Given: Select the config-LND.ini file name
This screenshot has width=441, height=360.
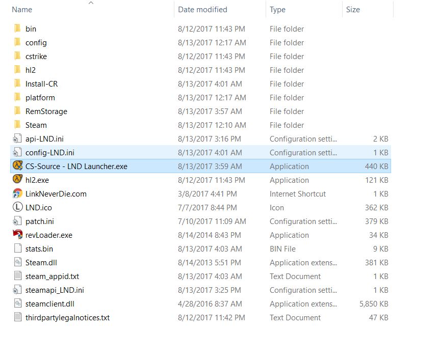Looking at the screenshot, I should tap(50, 152).
